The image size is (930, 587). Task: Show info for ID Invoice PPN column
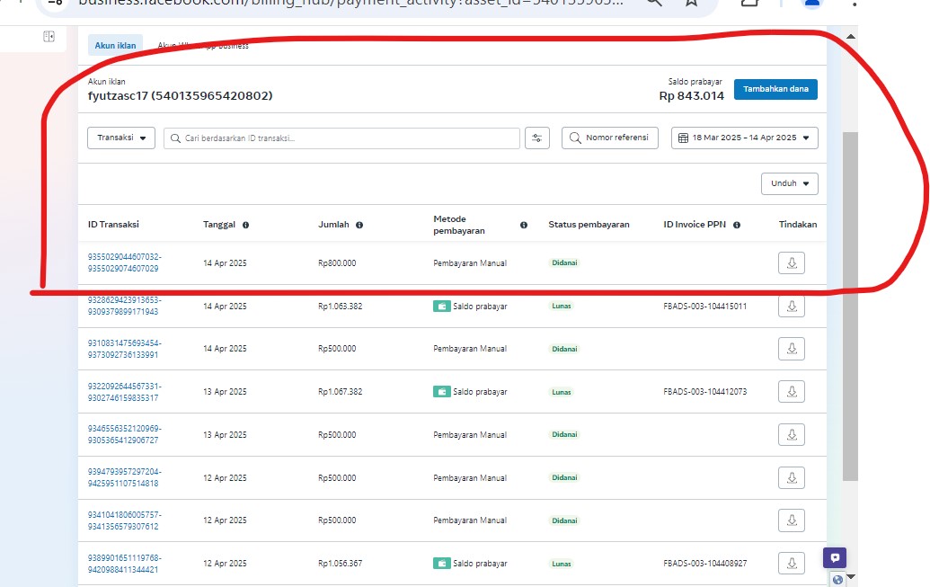coord(737,225)
